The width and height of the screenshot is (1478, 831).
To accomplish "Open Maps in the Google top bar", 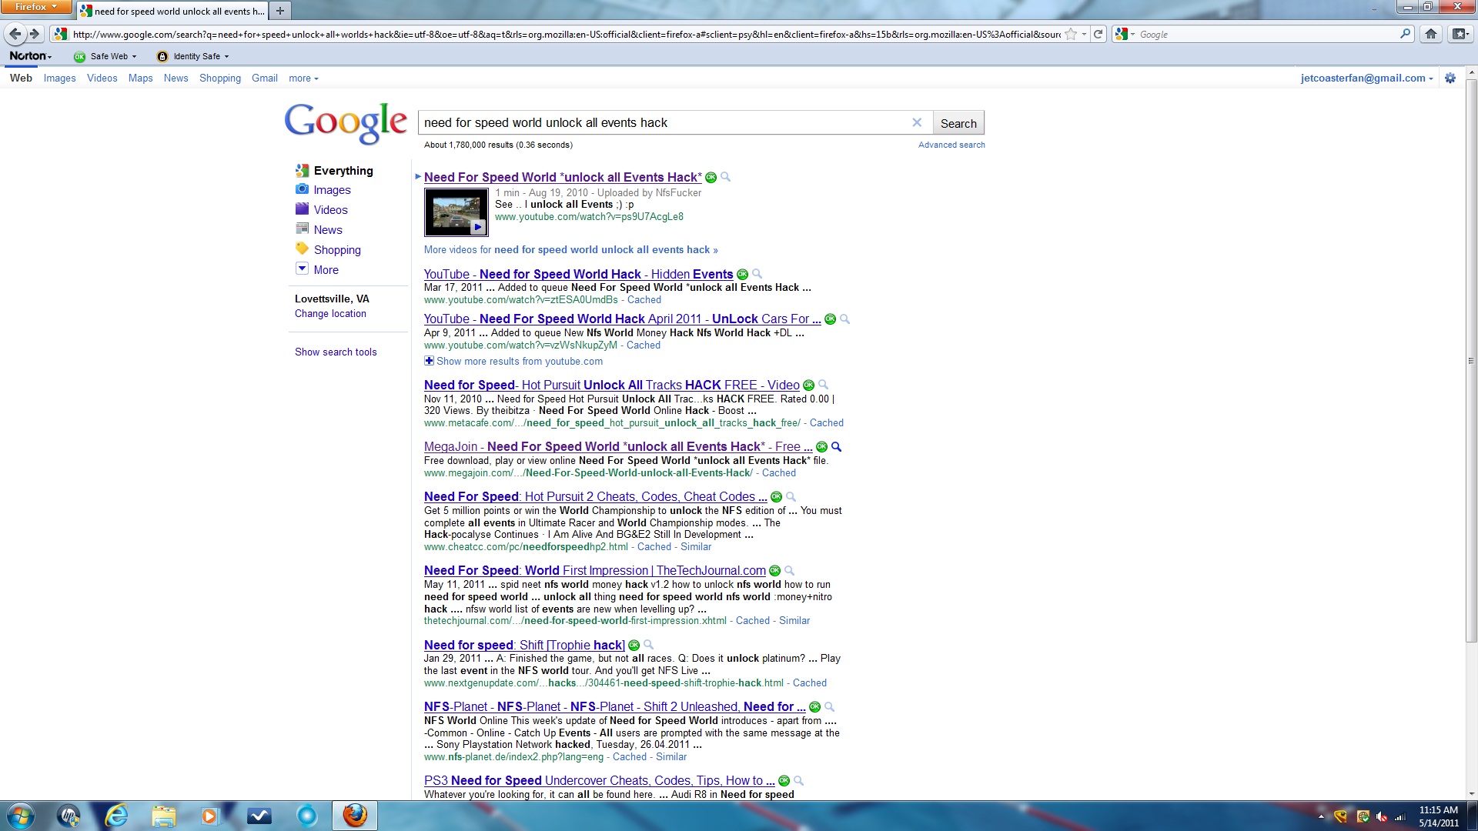I will (x=140, y=78).
